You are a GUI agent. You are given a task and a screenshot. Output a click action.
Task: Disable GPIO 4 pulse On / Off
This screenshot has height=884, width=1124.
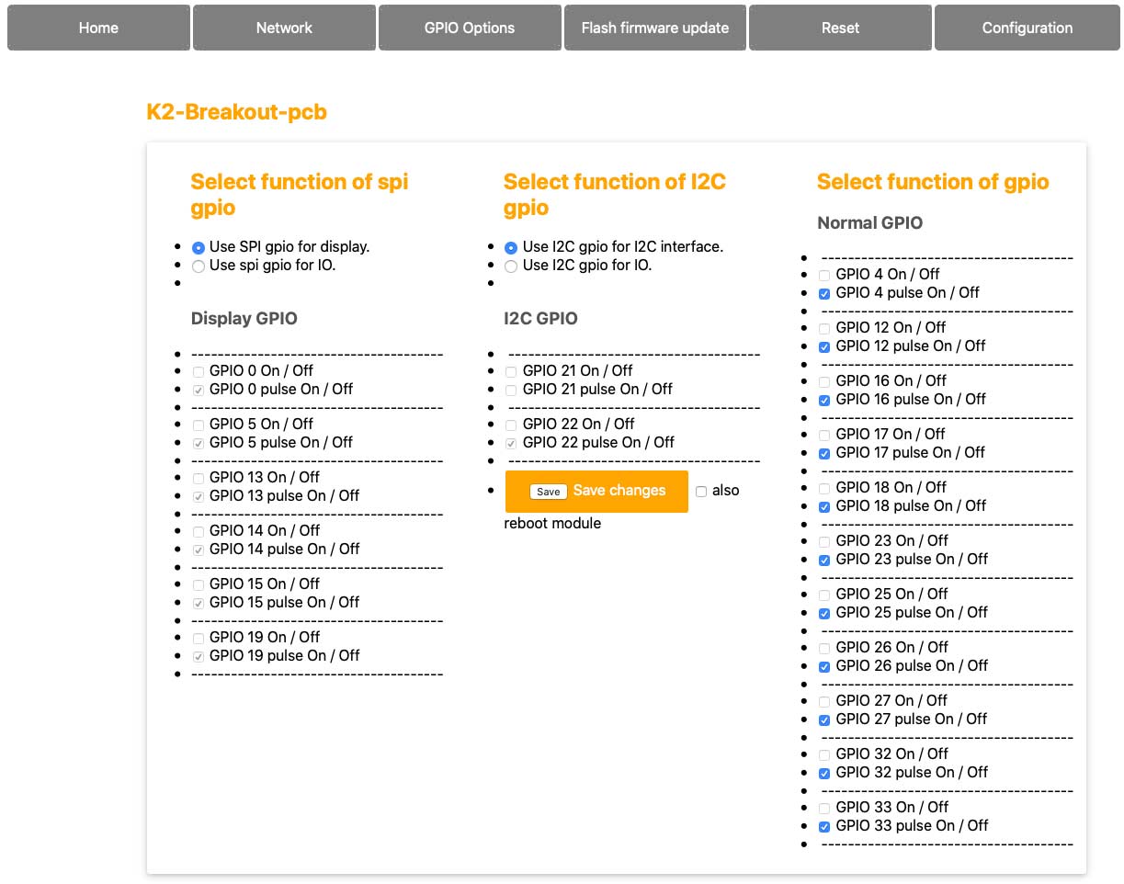tap(823, 293)
